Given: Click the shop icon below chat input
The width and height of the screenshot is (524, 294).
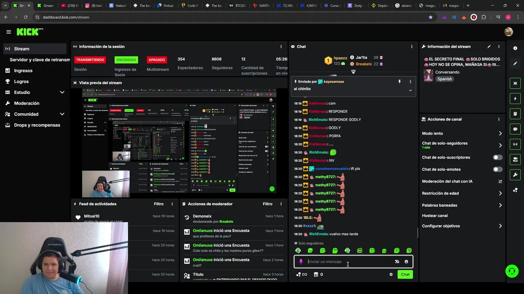Looking at the screenshot, I should pyautogui.click(x=318, y=274).
